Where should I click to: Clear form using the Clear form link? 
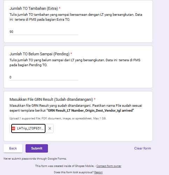pyautogui.click(x=142, y=148)
